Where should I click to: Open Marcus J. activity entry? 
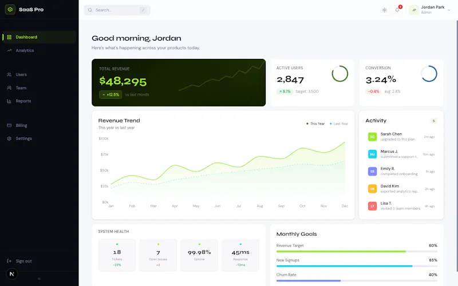[401, 154]
